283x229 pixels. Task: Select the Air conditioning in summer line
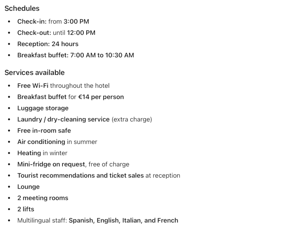click(x=57, y=142)
